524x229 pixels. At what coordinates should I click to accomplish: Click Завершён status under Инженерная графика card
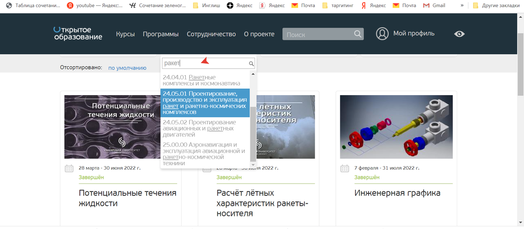367,177
